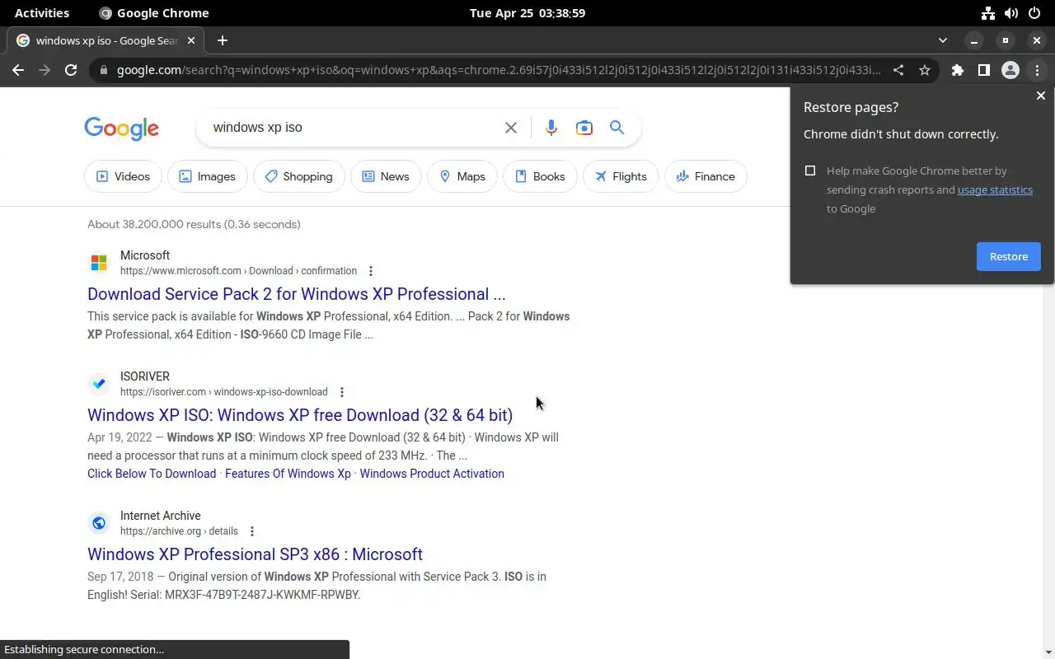1055x659 pixels.
Task: Start search by voice microphone
Action: [551, 128]
